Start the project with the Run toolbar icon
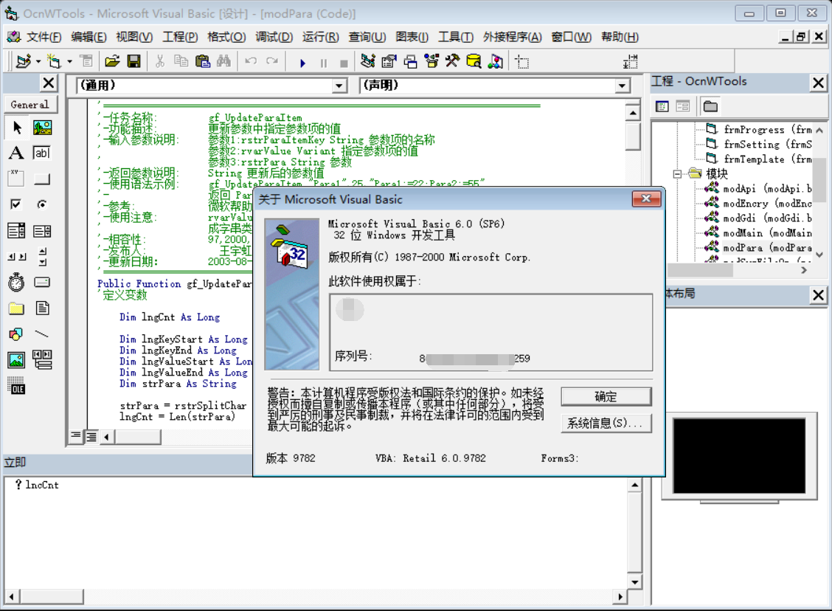This screenshot has width=832, height=611. point(303,61)
